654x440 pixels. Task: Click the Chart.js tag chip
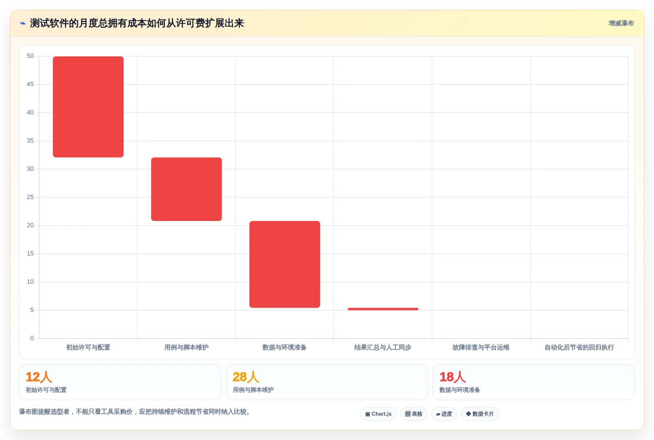coord(378,414)
